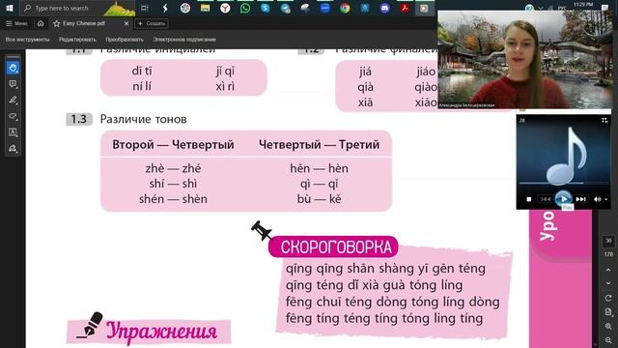Select the highlighter pen tool

pyautogui.click(x=13, y=101)
